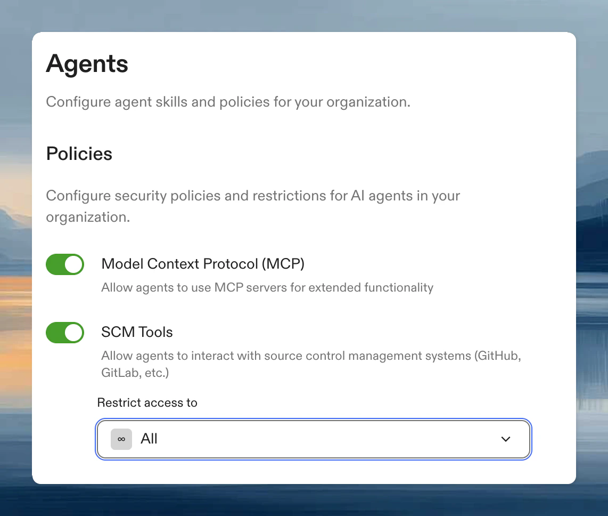Click the "Restrict access to" label
The width and height of the screenshot is (608, 516).
tap(147, 402)
